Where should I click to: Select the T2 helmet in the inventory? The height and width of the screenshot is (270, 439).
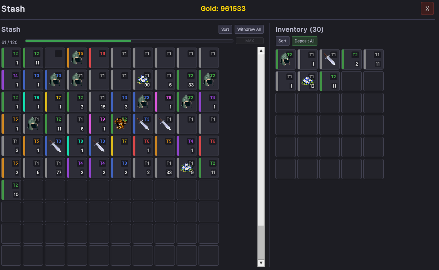(286, 59)
